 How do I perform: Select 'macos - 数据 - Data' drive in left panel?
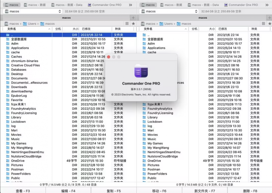pyautogui.click(x=67, y=5)
